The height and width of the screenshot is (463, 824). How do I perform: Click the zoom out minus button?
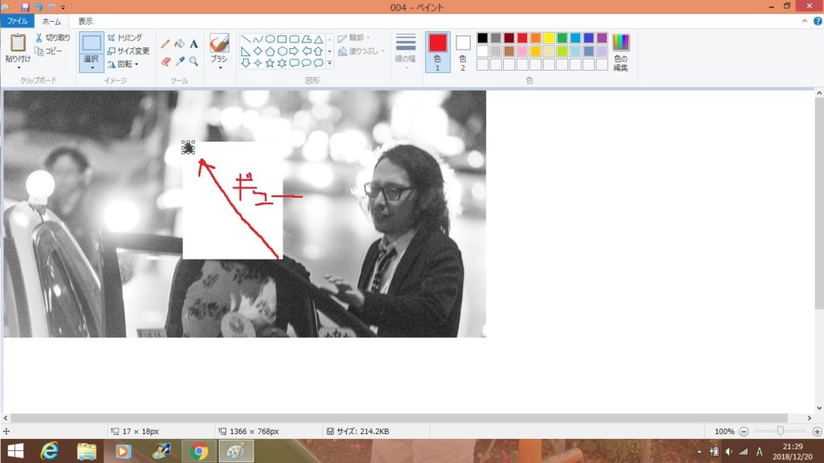click(744, 432)
